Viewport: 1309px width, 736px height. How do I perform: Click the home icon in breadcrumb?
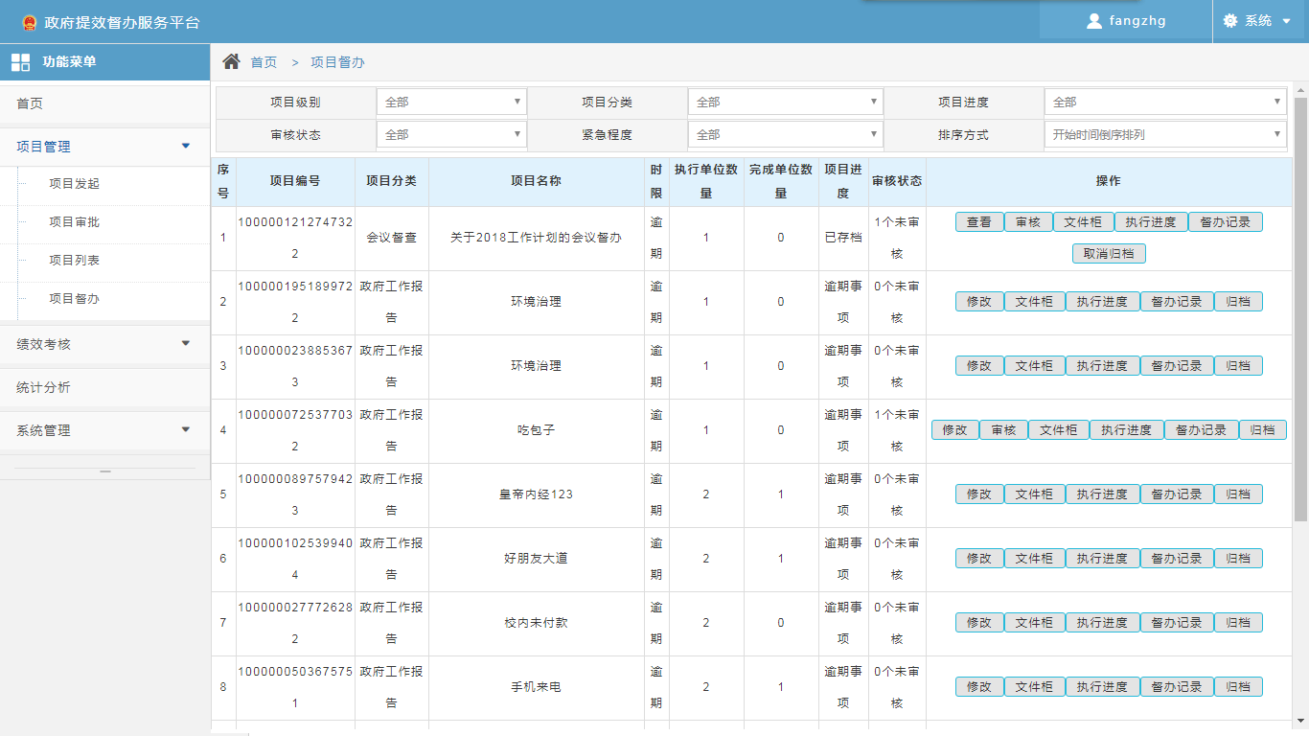[x=231, y=62]
